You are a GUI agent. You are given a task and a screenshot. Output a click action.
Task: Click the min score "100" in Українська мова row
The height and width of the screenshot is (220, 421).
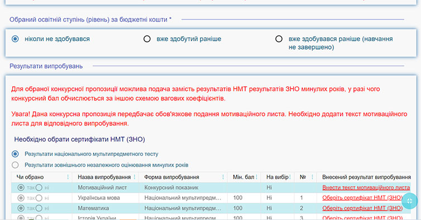click(x=238, y=198)
